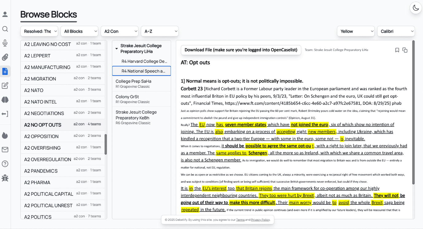Image resolution: width=423 pixels, height=229 pixels.
Task: Click the Download File button
Action: pos(241,50)
